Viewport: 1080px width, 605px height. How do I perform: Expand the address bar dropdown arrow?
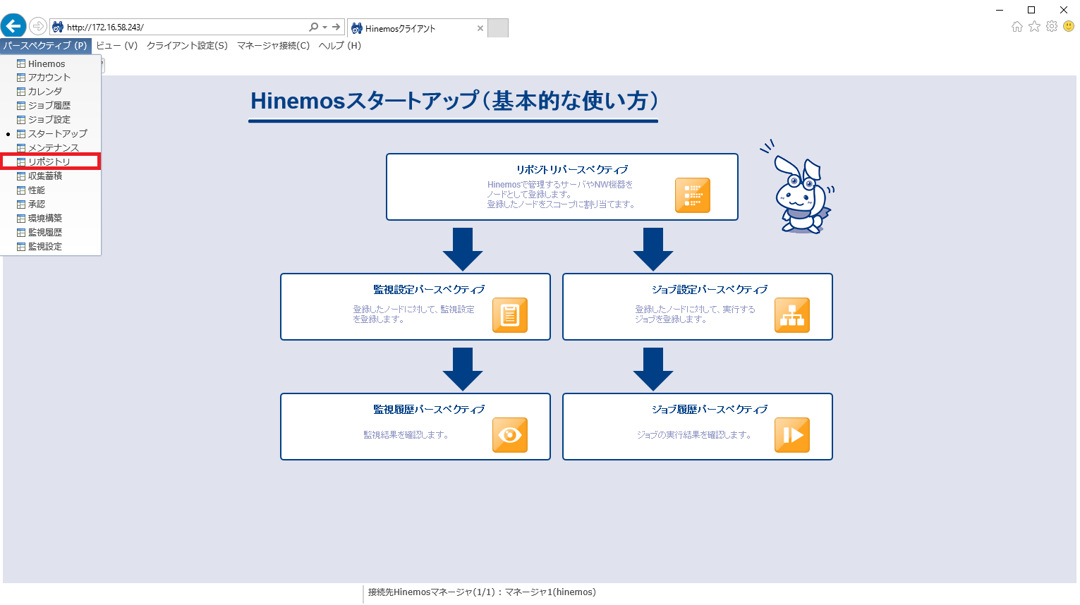(x=324, y=27)
